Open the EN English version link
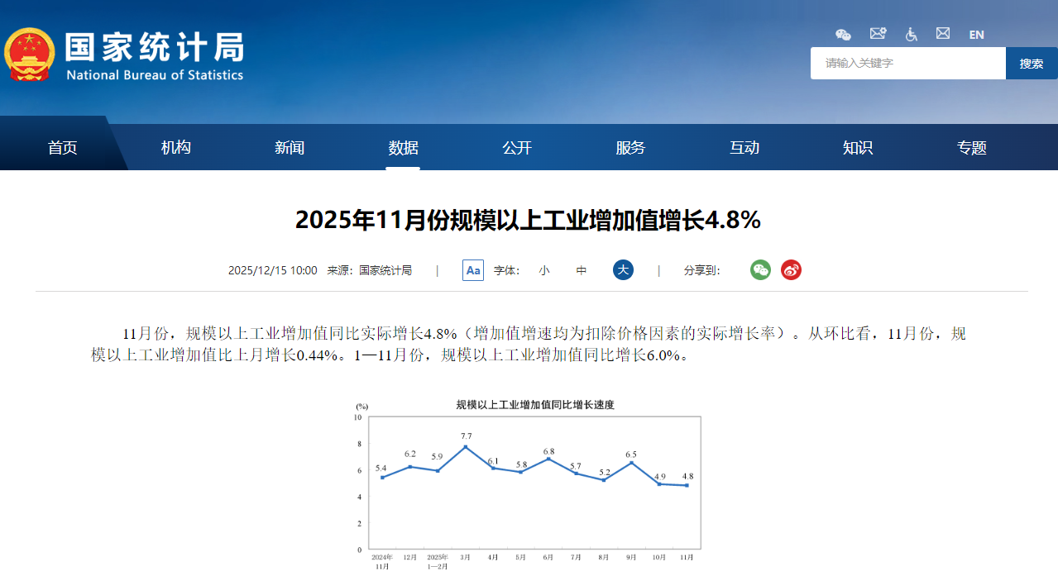 [x=976, y=35]
